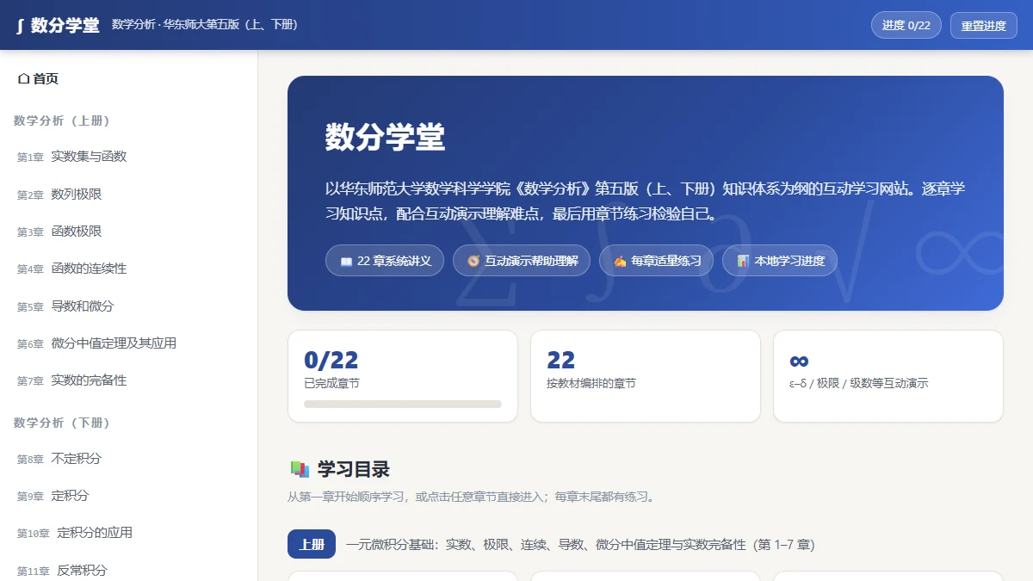Click header subtitle 数学分析 · 华东师大第五版
The width and height of the screenshot is (1033, 581).
point(205,25)
